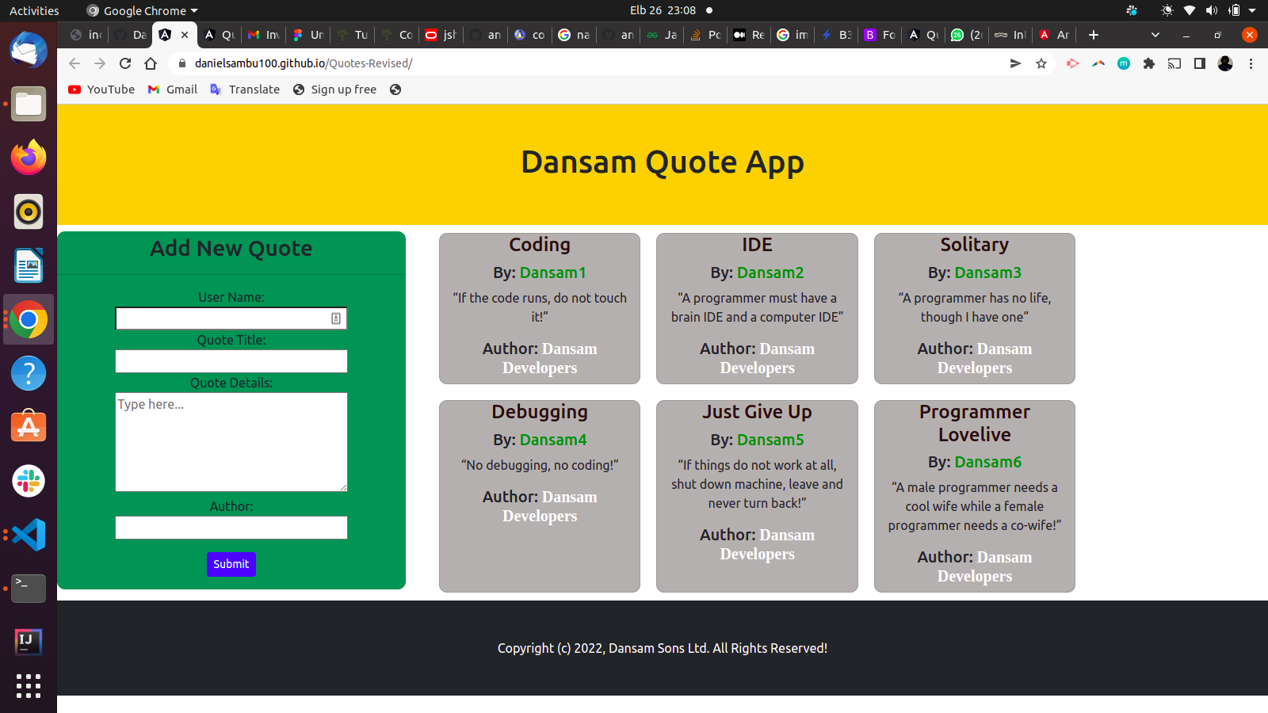View site security via the lock icon
Screen dimensions: 1268x713
click(181, 63)
